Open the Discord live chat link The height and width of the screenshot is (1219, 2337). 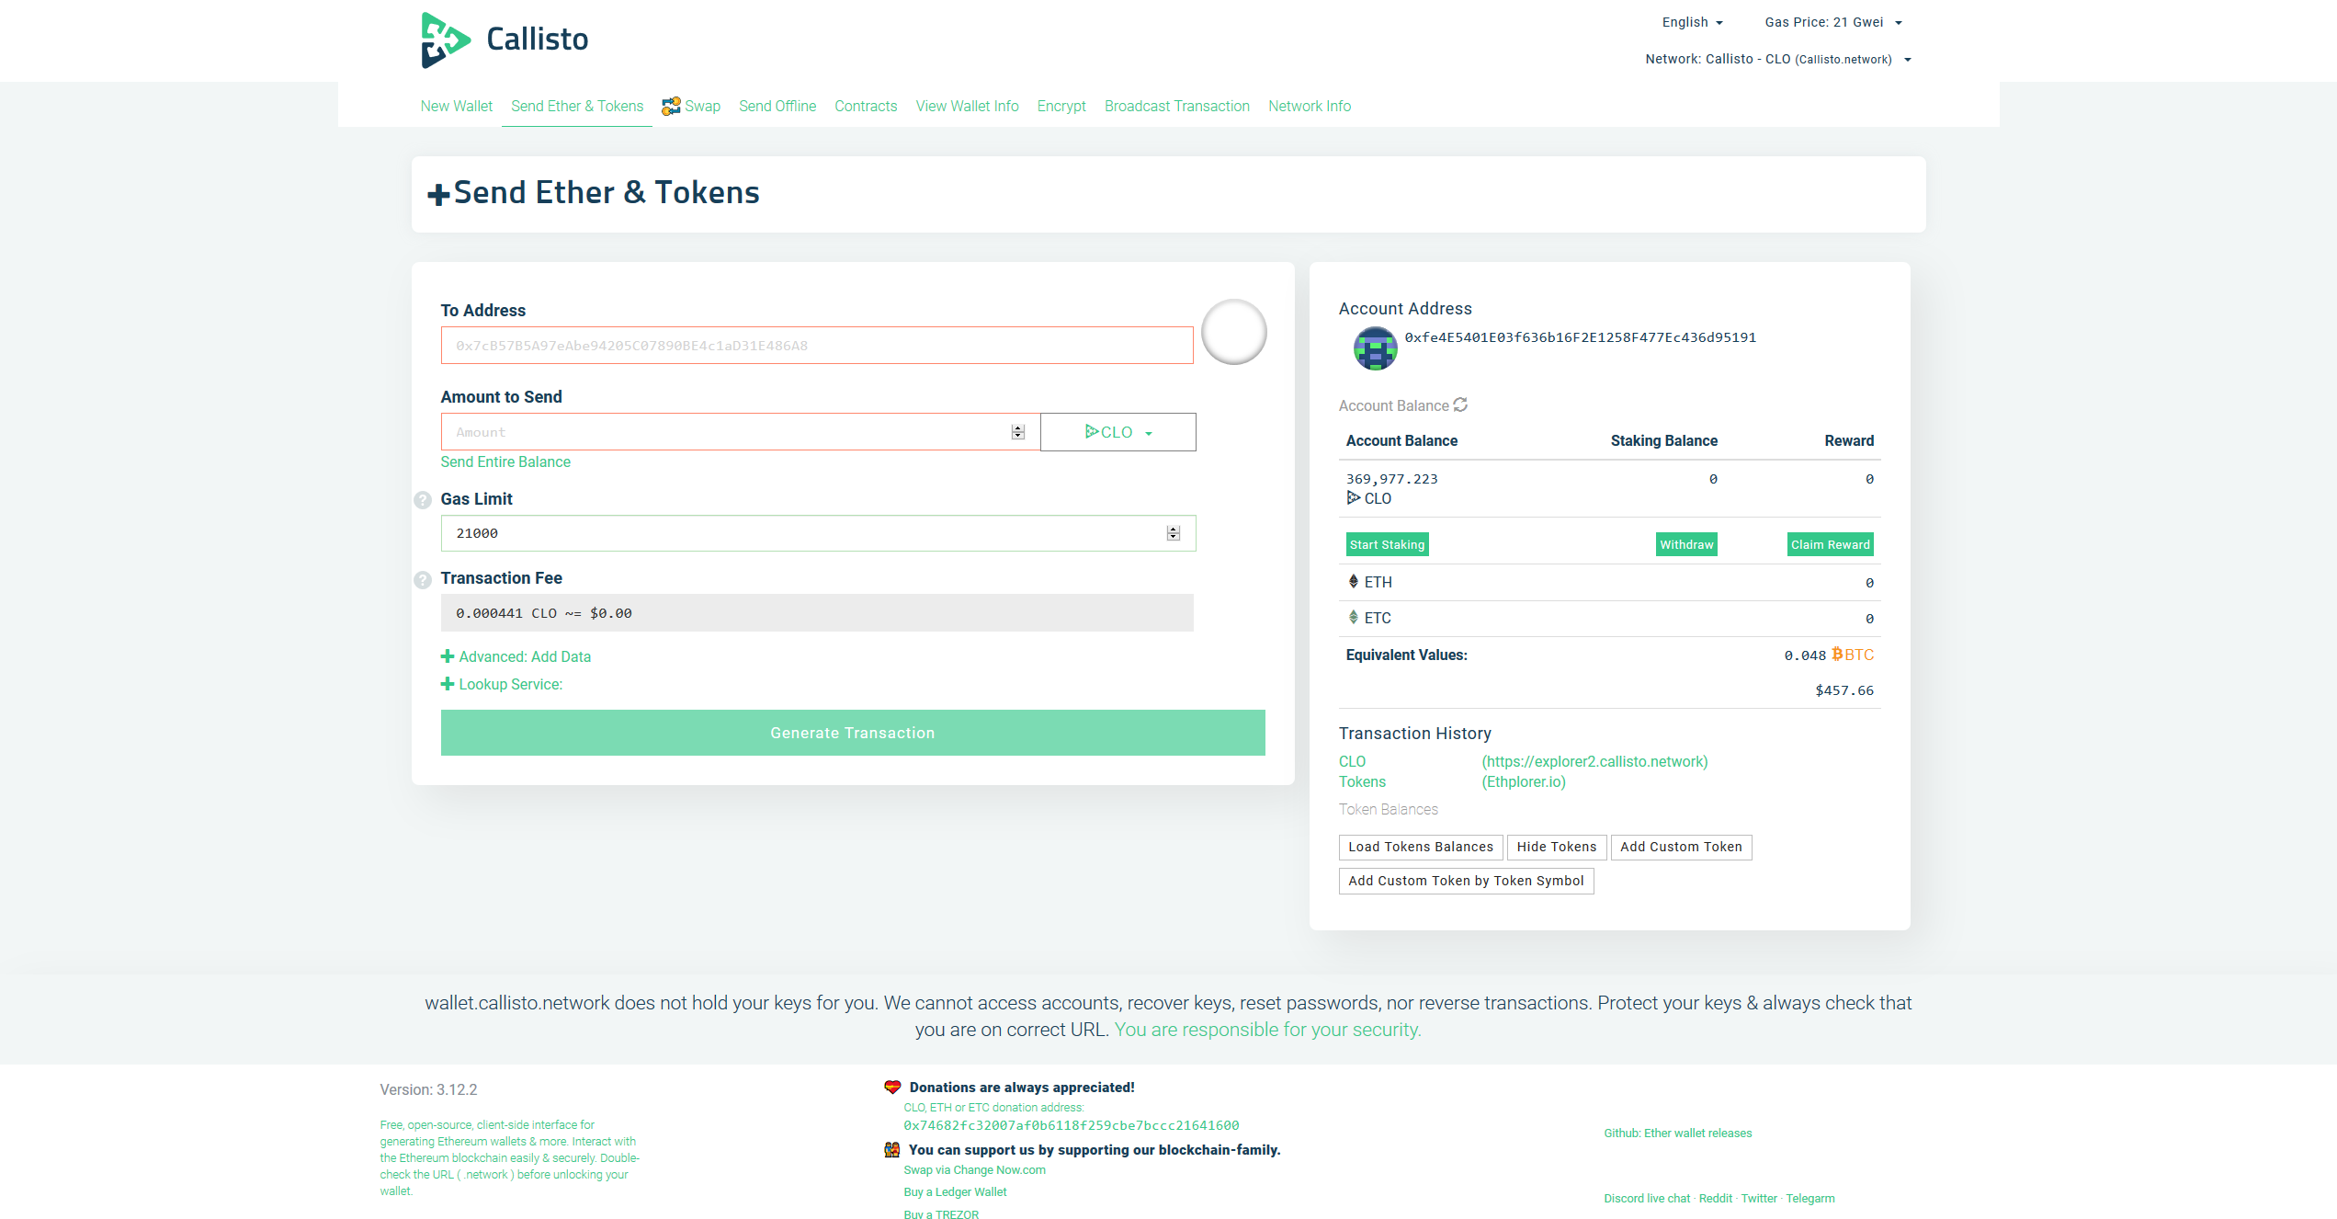pos(1646,1199)
